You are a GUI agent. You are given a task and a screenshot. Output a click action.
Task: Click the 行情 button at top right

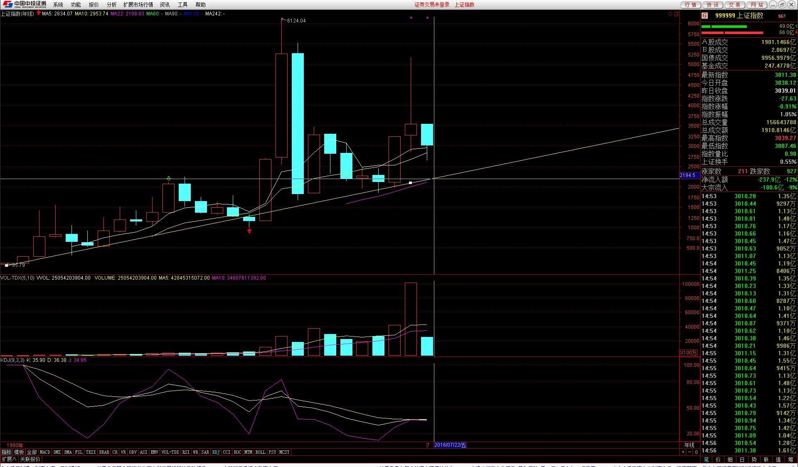pos(690,5)
